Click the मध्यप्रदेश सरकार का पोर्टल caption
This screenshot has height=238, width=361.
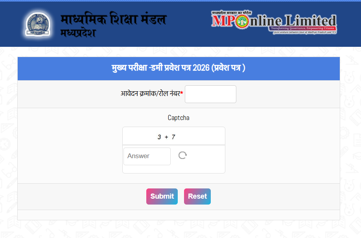coord(231,13)
